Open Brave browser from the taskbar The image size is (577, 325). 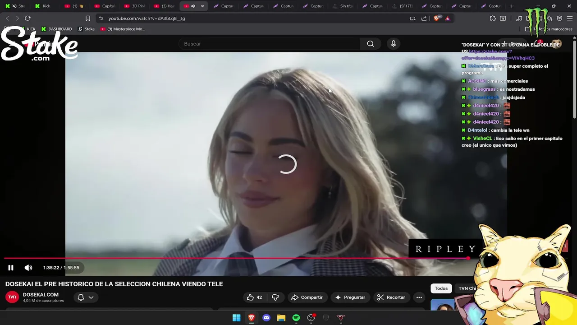pyautogui.click(x=252, y=318)
